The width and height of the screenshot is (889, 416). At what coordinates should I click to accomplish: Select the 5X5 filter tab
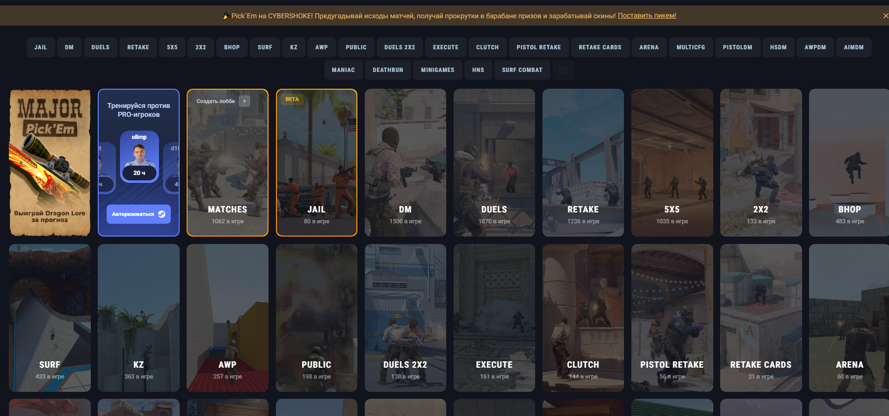pos(172,47)
